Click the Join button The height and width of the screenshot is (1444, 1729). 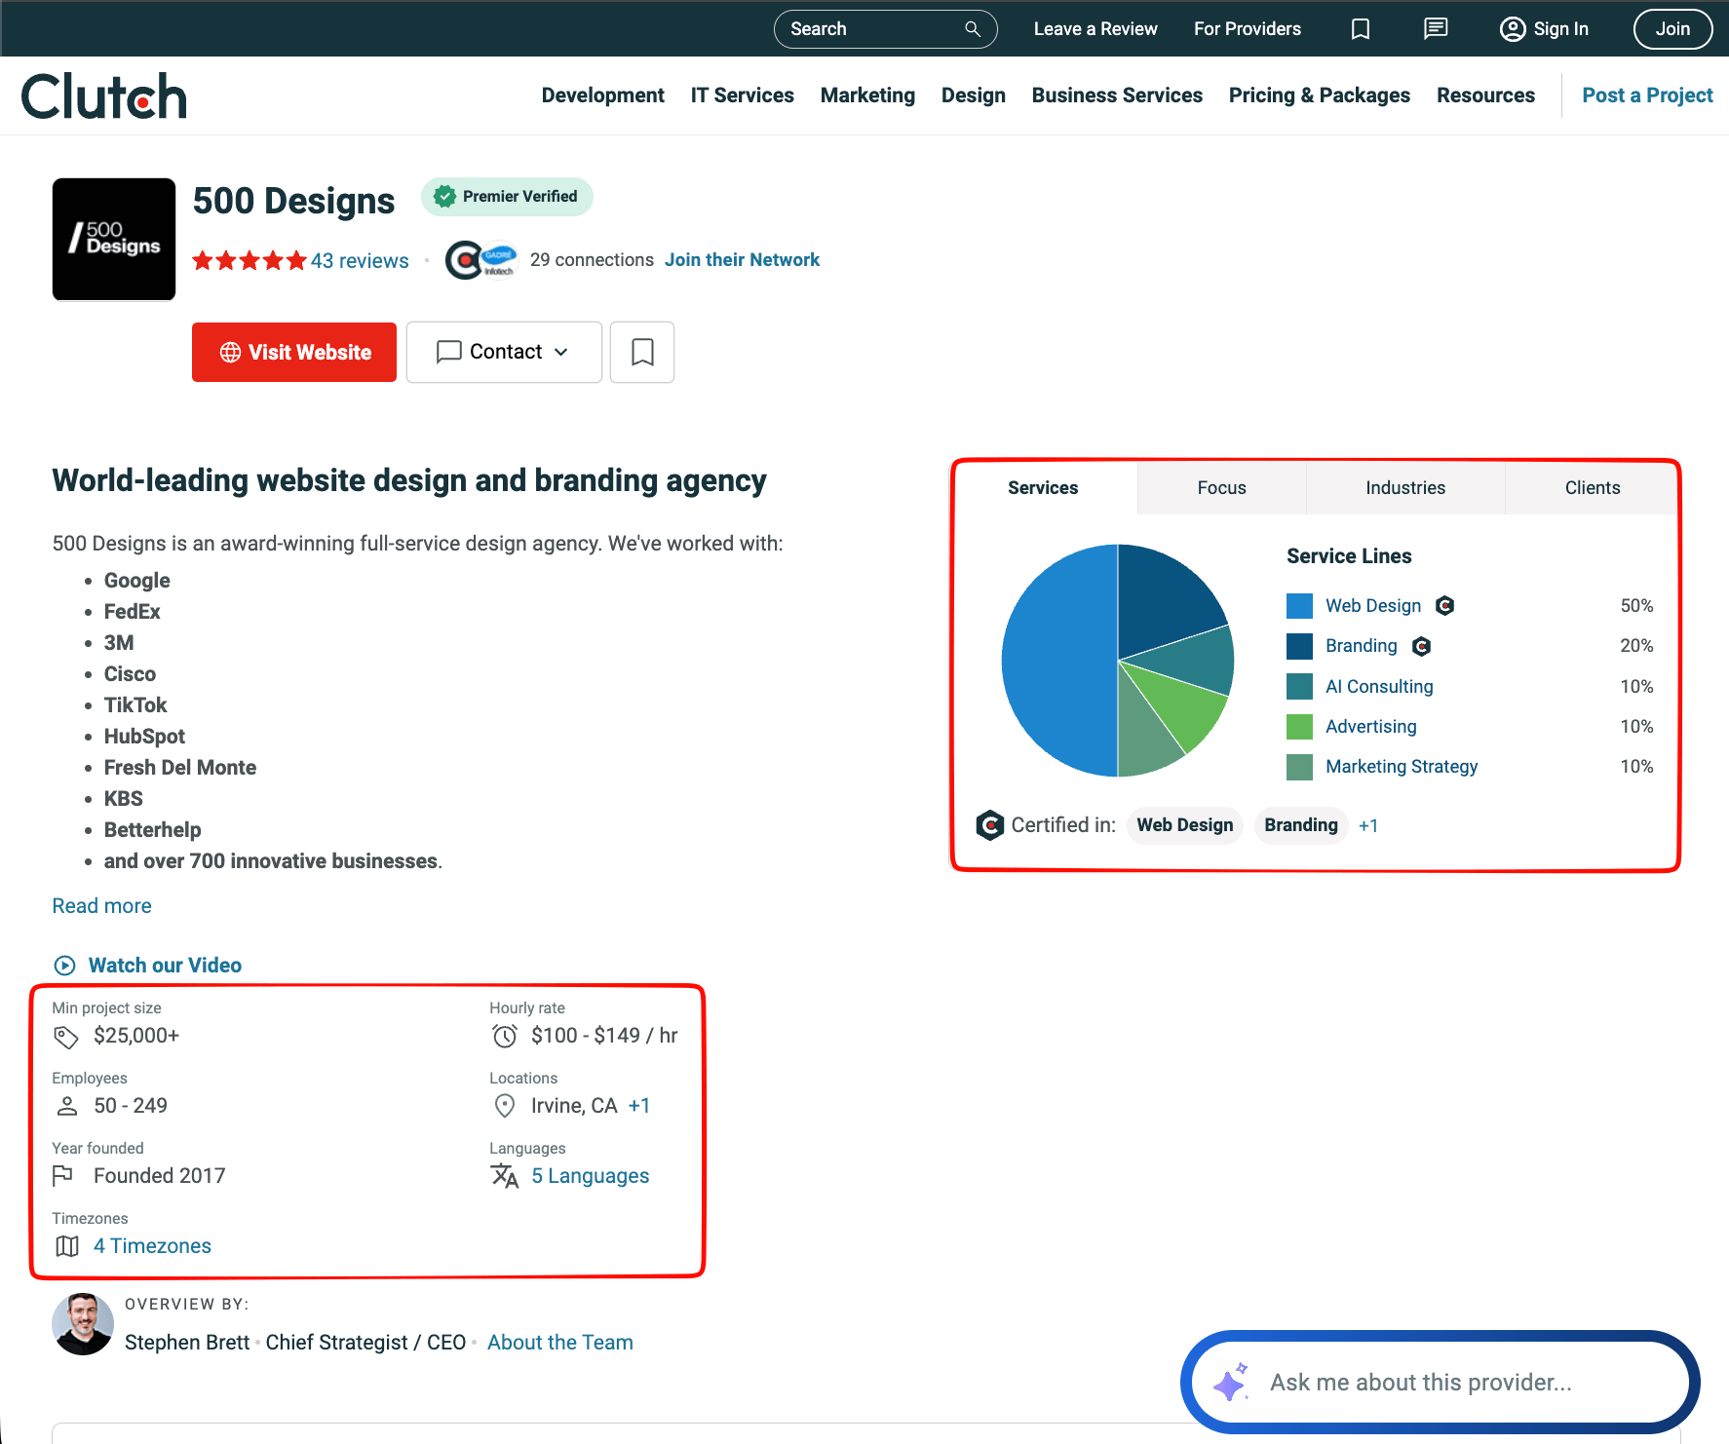point(1672,29)
